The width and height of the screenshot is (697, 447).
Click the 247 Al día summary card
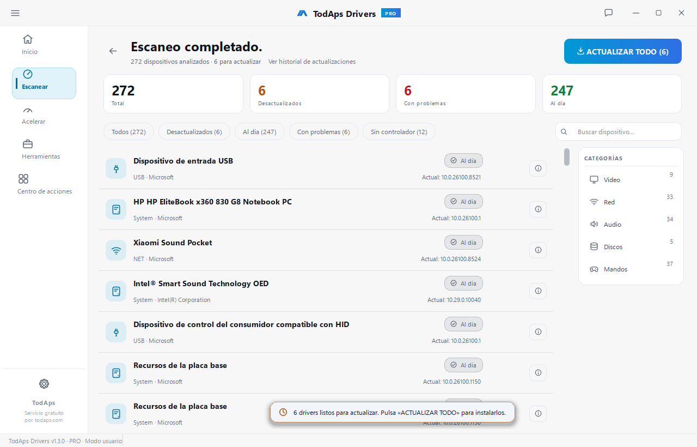coord(612,94)
